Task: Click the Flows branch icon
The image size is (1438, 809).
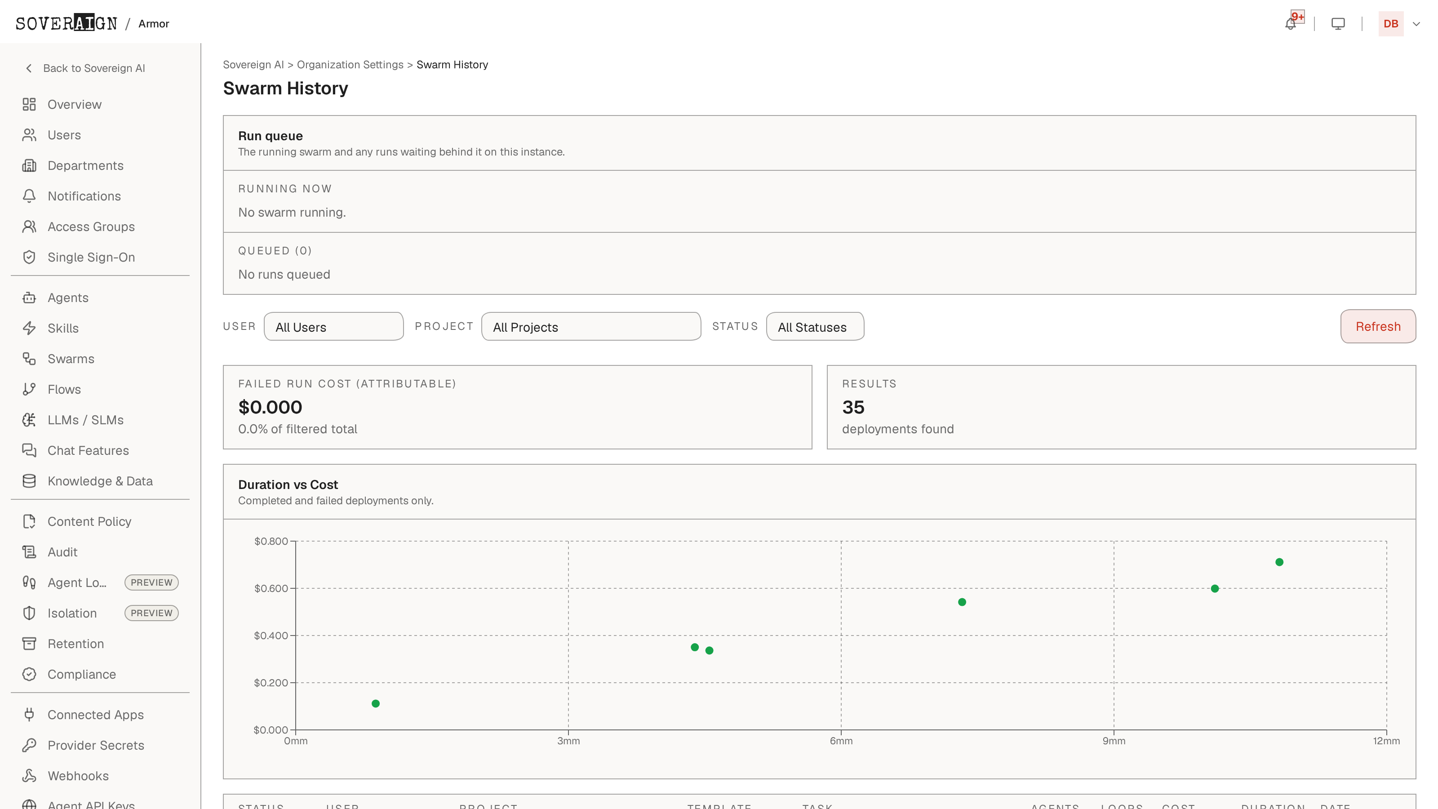Action: coord(29,389)
